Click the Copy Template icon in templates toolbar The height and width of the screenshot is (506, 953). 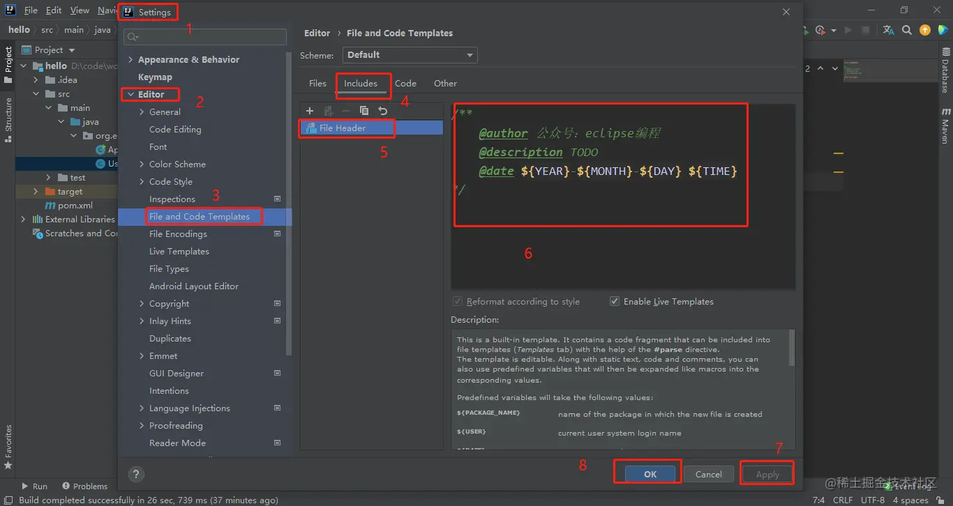point(364,111)
